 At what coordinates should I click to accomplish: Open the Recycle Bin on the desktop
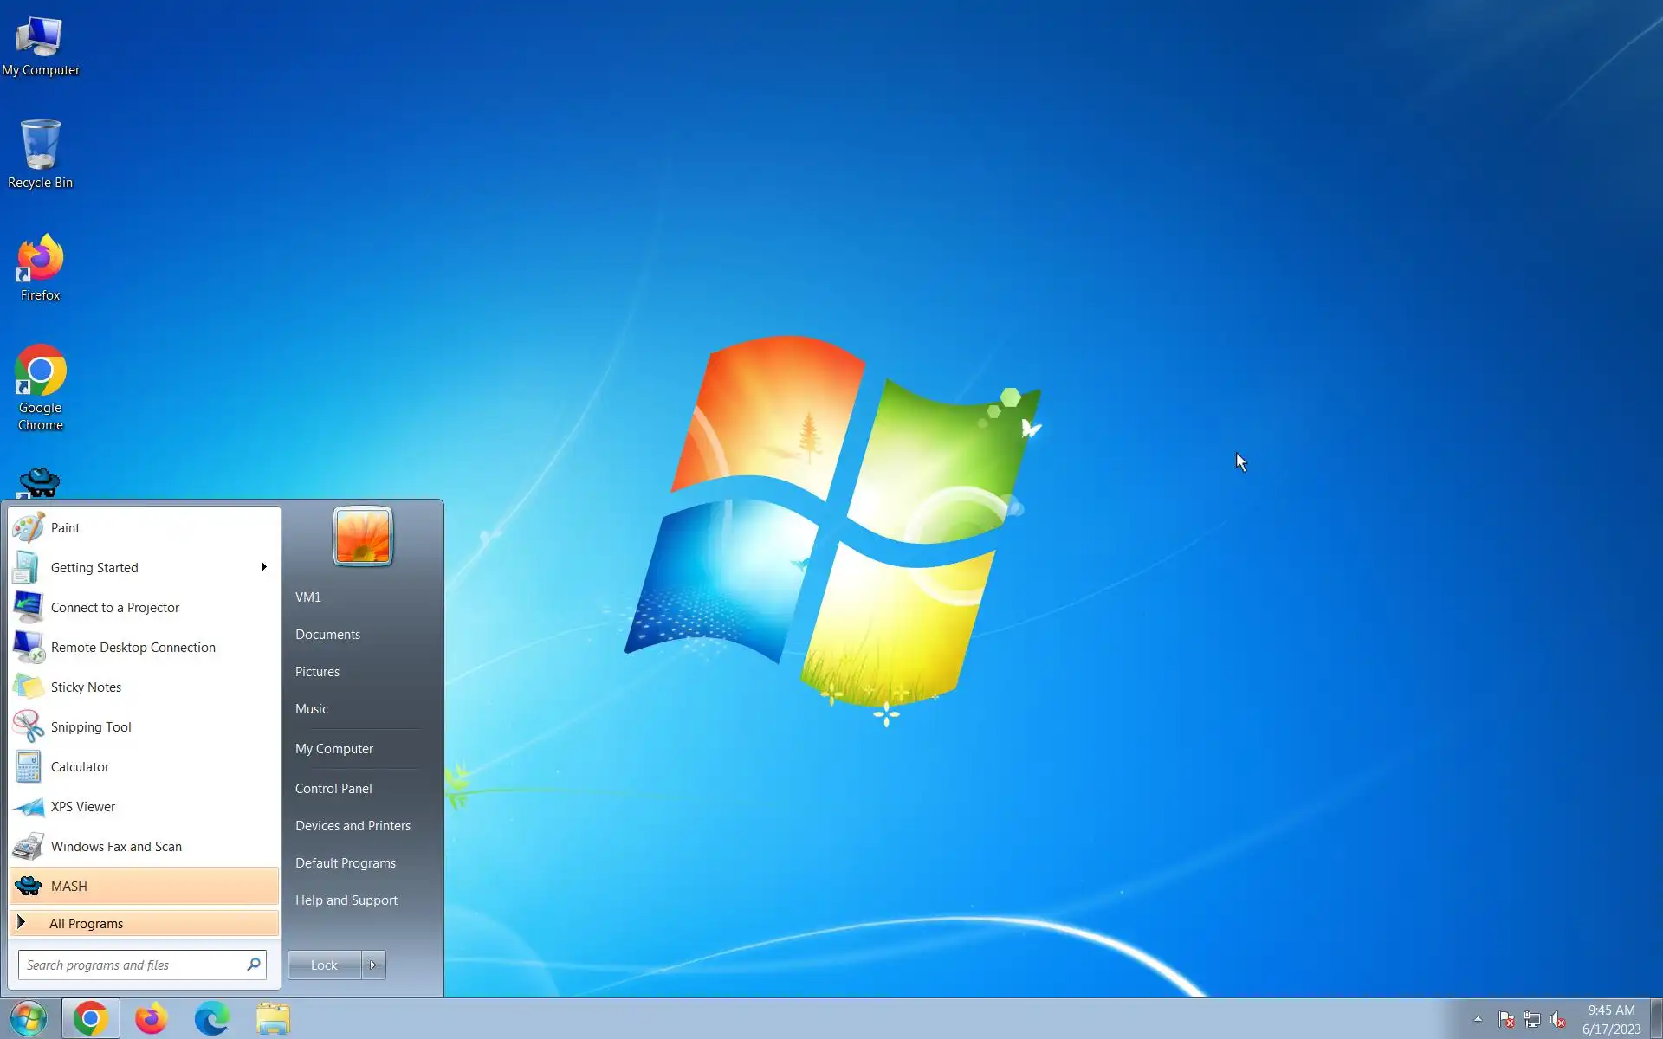tap(40, 154)
